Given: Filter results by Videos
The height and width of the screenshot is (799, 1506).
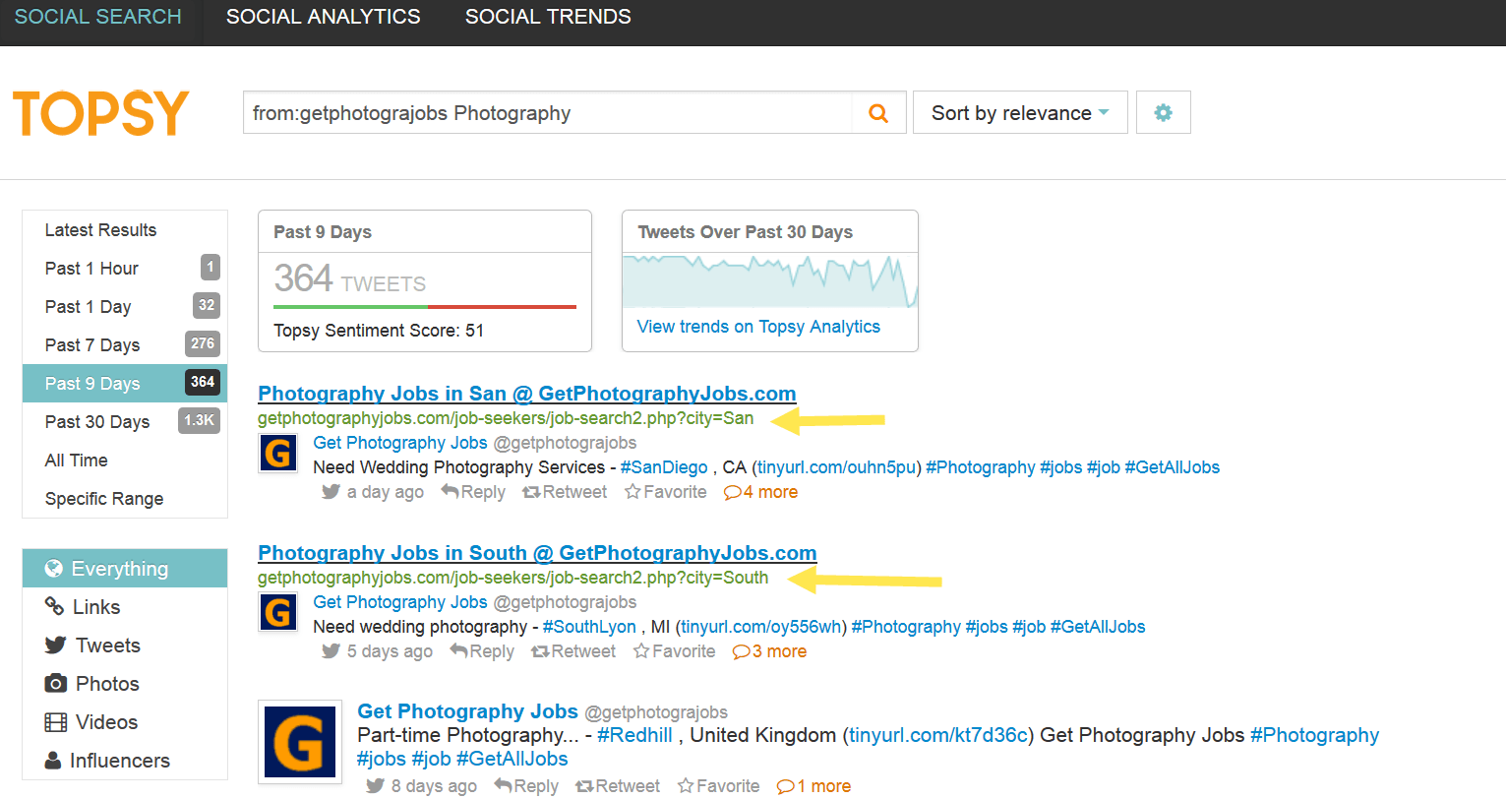Looking at the screenshot, I should point(105,722).
